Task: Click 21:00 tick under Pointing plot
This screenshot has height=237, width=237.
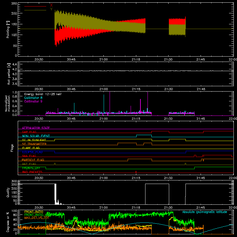Action: [103, 60]
